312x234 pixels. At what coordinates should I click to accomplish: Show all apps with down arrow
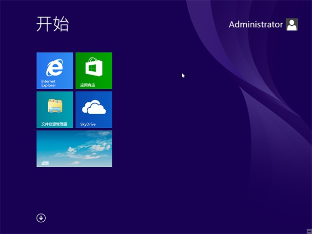click(41, 218)
